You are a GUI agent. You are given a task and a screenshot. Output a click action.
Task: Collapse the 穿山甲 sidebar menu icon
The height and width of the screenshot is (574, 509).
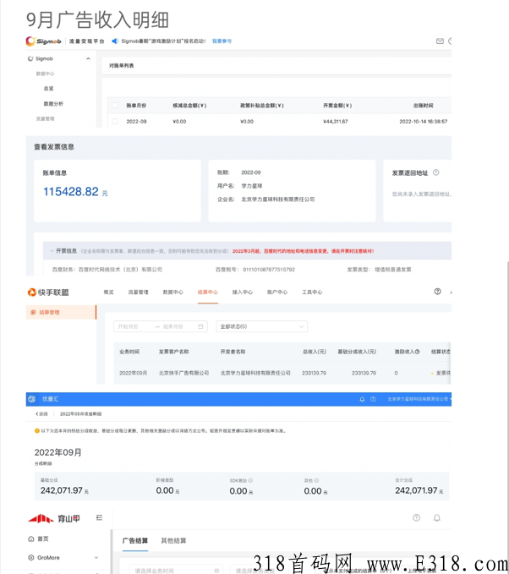99,517
